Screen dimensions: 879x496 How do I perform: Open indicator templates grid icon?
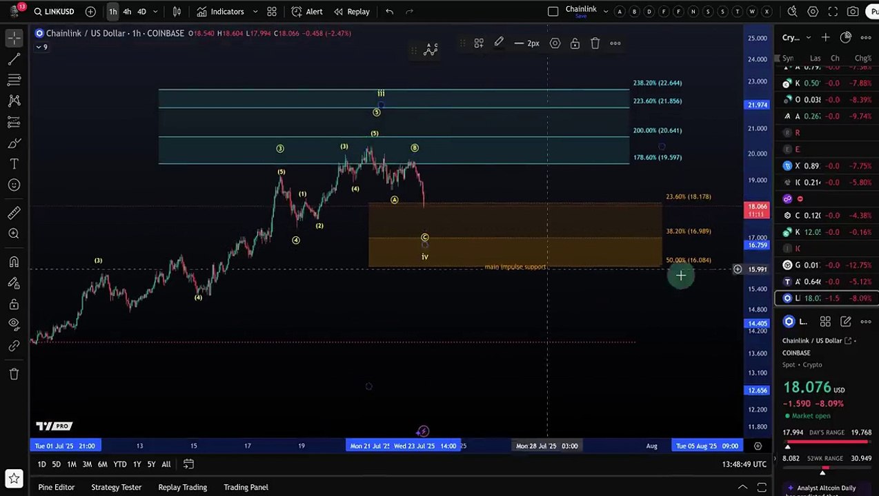tap(272, 11)
